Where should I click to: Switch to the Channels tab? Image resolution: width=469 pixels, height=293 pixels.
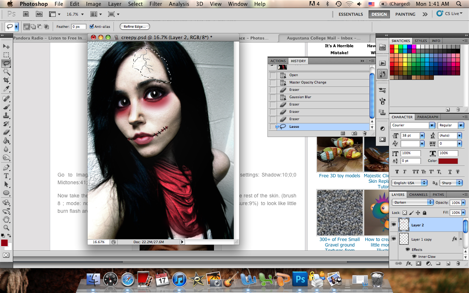(418, 194)
